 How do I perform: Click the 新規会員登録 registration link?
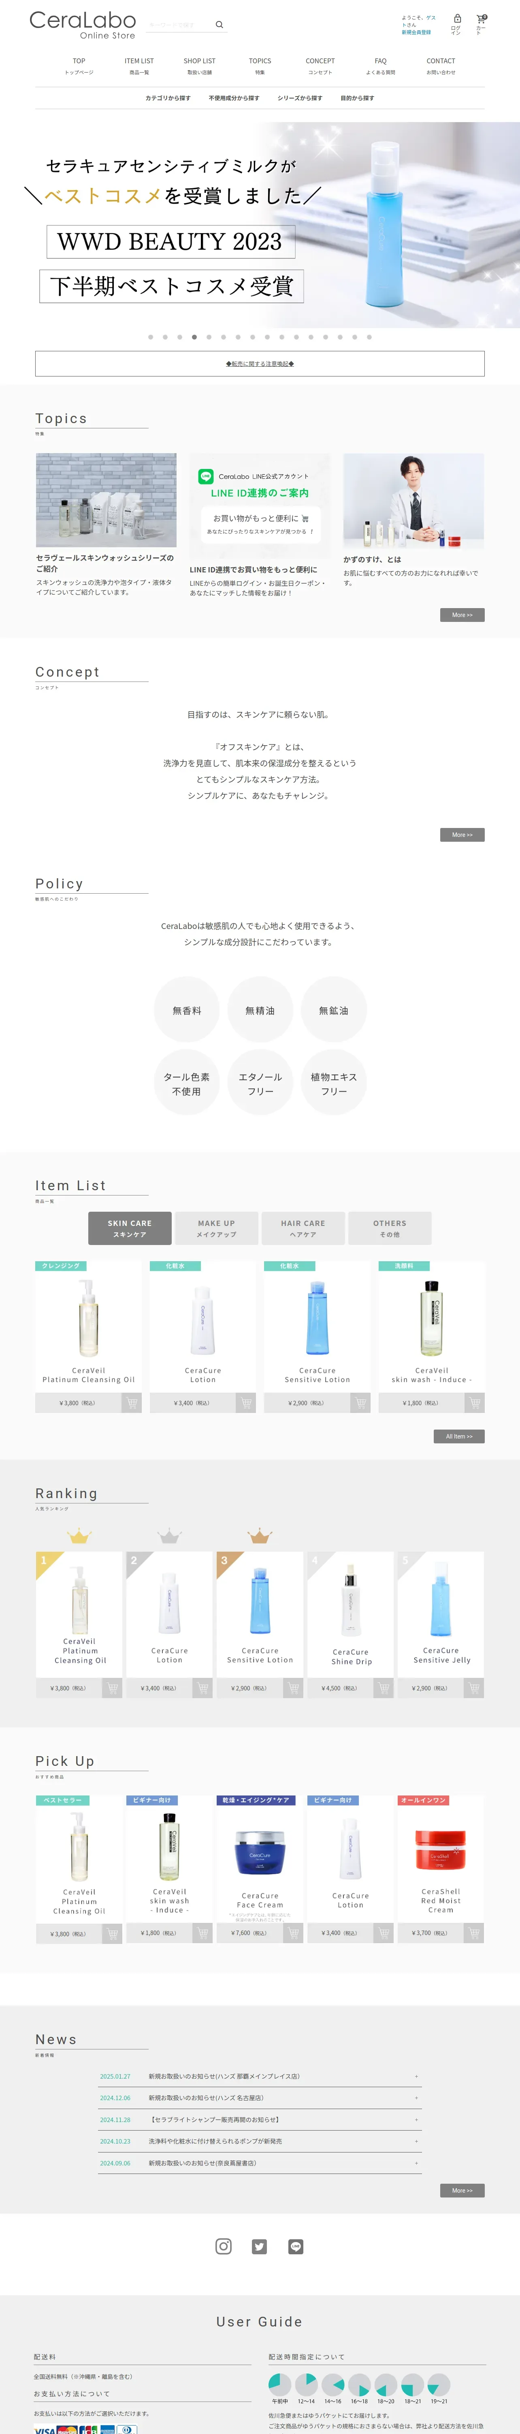click(416, 32)
